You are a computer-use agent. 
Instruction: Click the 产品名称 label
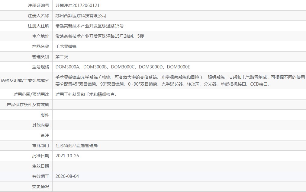tap(40, 46)
